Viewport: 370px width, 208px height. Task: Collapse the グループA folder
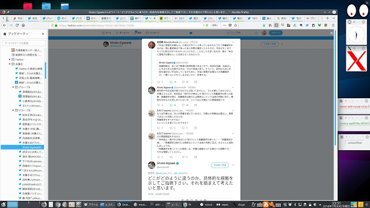click(x=13, y=87)
